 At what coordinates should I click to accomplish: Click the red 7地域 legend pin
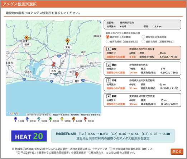click(85, 119)
